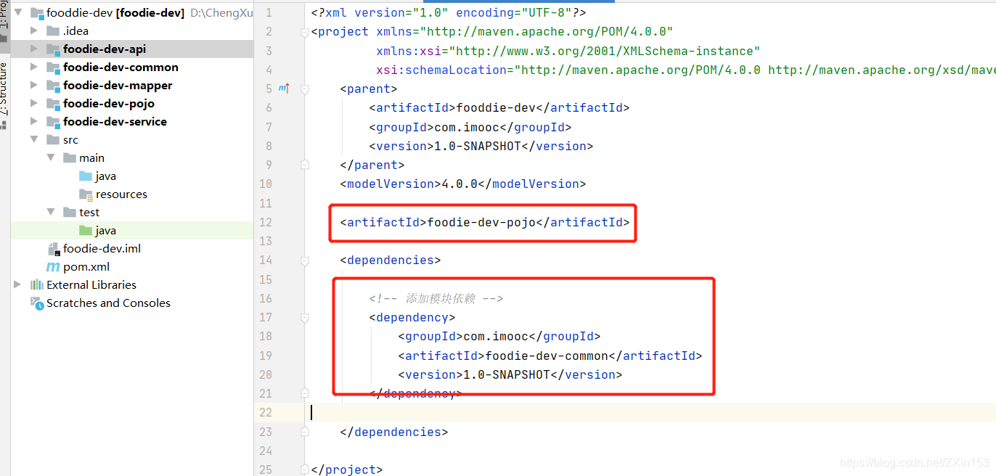Collapse the fooddie-dev root project node

click(17, 12)
